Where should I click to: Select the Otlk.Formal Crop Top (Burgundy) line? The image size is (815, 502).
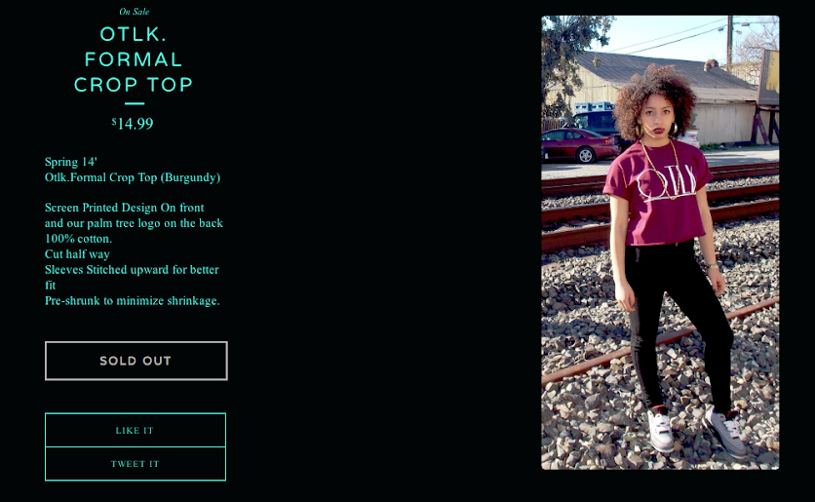[133, 177]
